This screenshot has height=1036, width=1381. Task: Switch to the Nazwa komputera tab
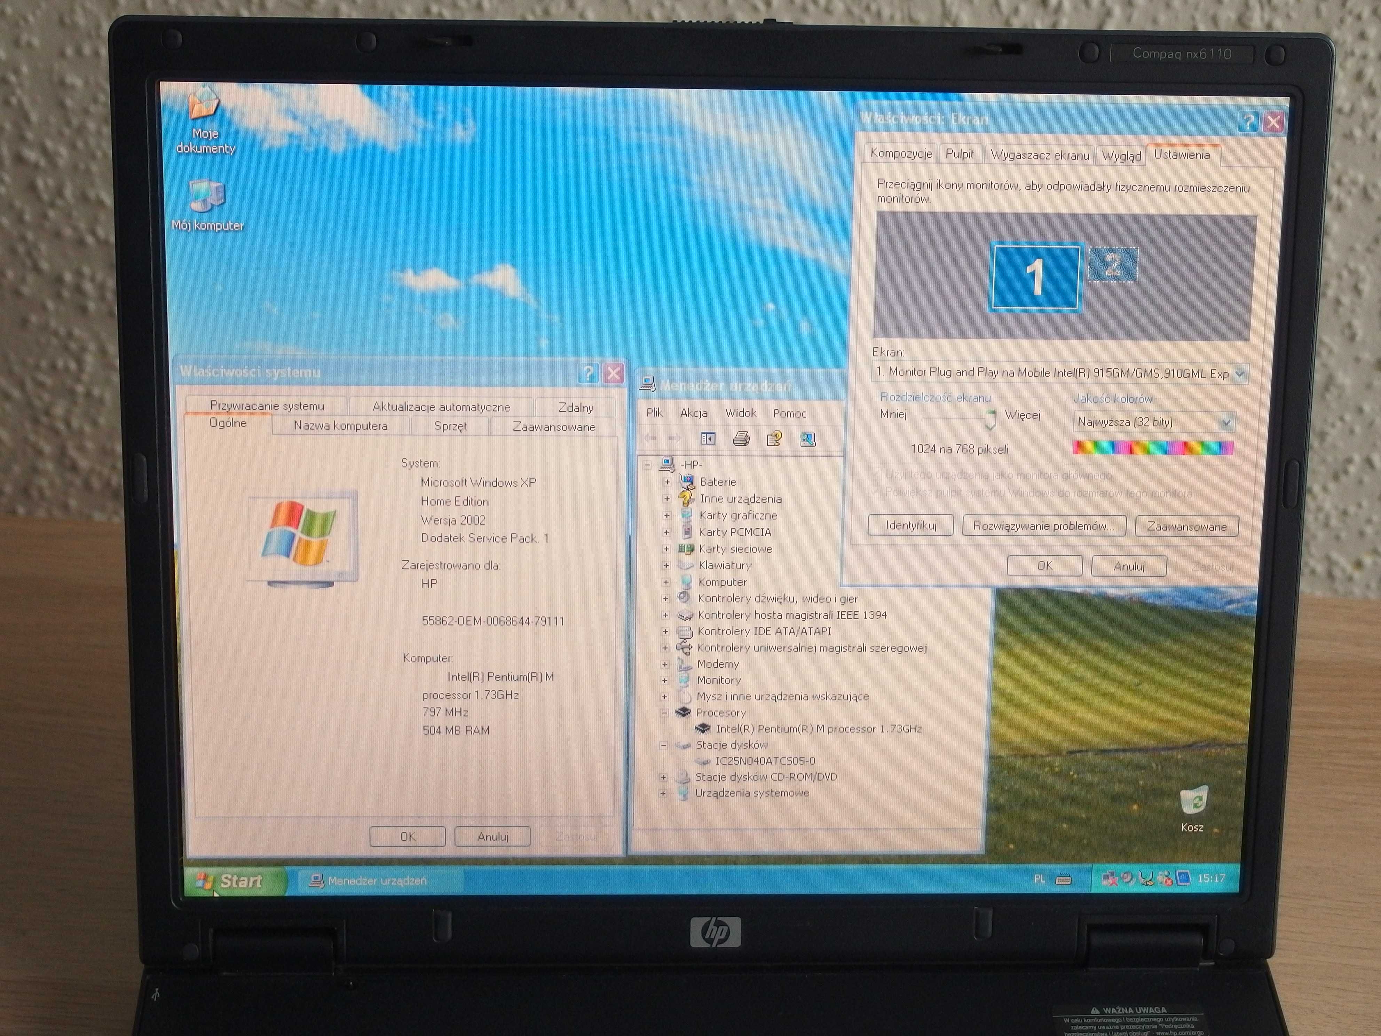[x=340, y=426]
